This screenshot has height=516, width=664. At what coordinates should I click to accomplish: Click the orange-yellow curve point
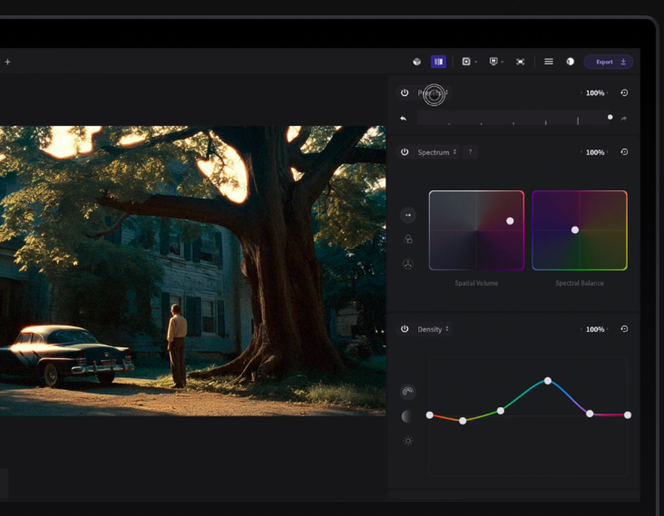click(x=463, y=420)
